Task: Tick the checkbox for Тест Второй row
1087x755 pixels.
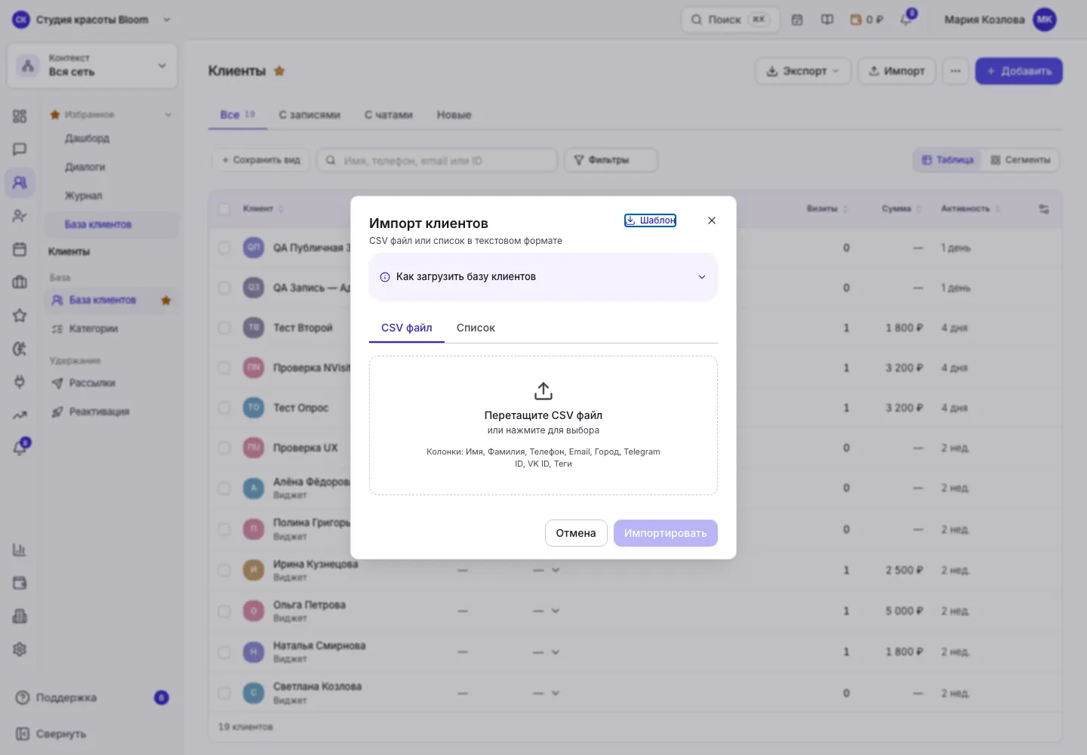Action: [x=224, y=328]
